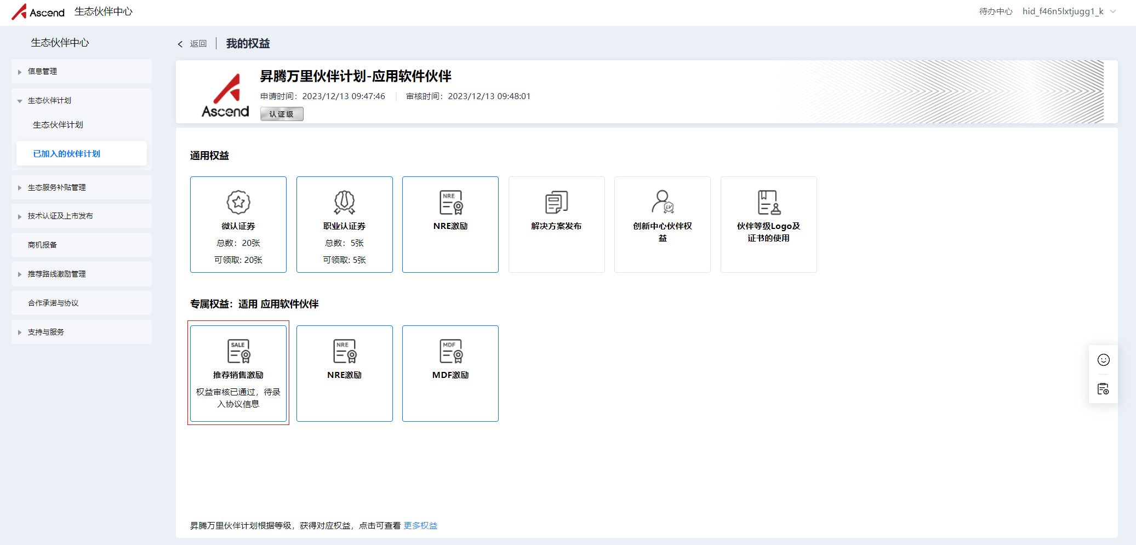Click the 微认证券 card title
The height and width of the screenshot is (545, 1136).
tap(238, 226)
